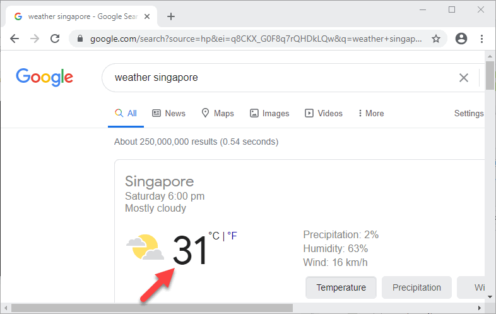Clear the search box with the X
The image size is (496, 314).
pos(464,78)
